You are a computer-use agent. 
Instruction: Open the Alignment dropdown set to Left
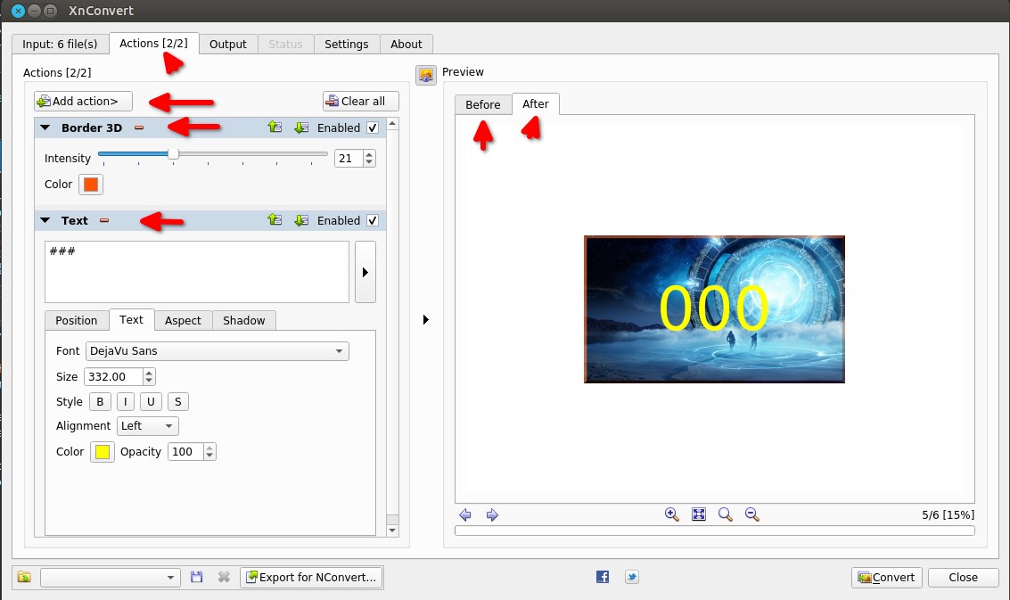147,426
